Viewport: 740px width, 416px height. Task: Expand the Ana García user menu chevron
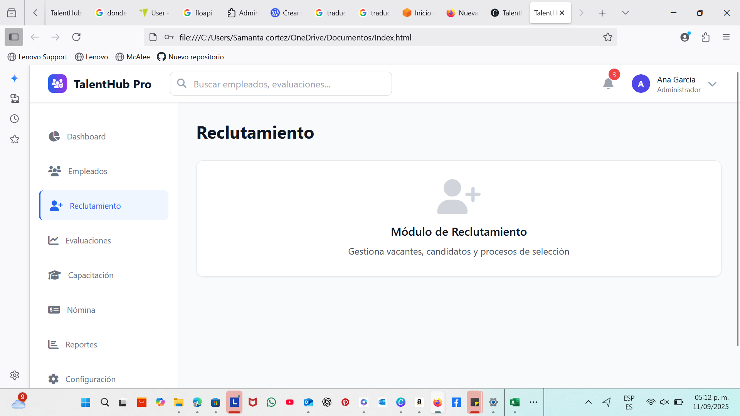point(712,84)
